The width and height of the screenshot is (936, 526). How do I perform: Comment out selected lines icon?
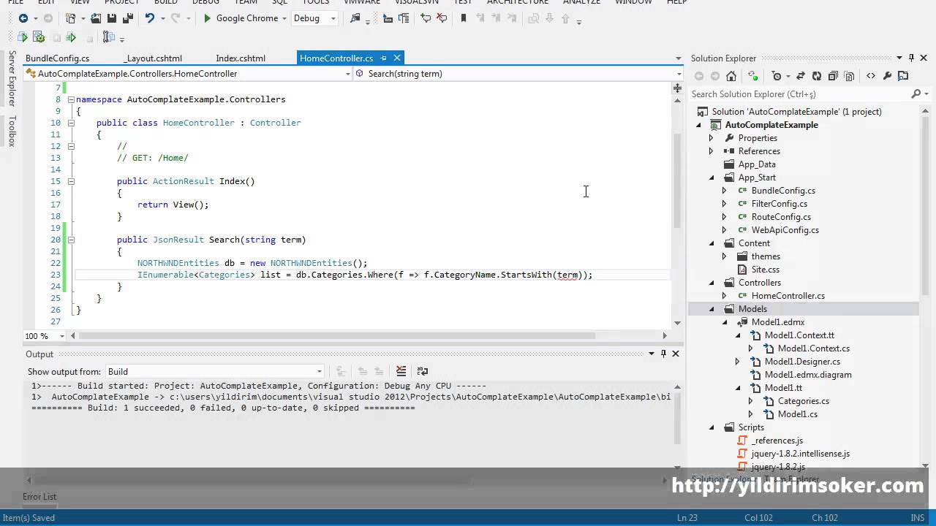[x=426, y=18]
